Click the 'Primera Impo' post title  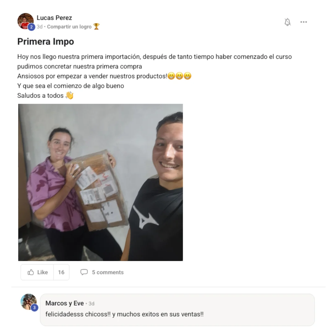tap(45, 41)
